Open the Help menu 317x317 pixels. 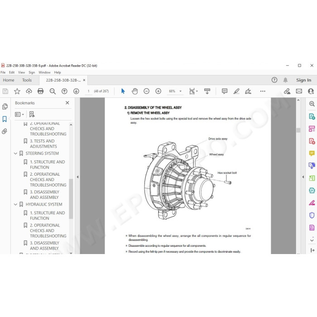click(x=58, y=72)
